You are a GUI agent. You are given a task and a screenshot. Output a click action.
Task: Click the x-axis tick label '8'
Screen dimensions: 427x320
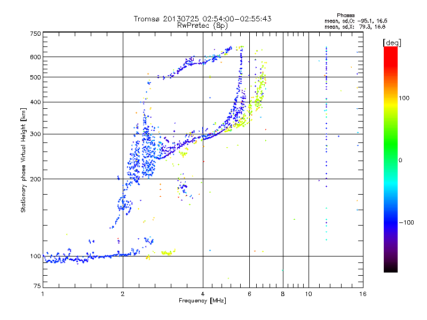(283, 294)
